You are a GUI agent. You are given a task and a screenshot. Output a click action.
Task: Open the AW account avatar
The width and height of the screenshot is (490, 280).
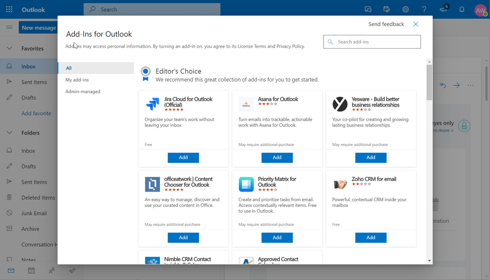coord(480,9)
